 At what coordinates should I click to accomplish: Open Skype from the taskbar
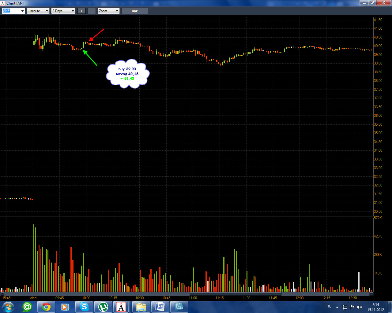(84, 307)
